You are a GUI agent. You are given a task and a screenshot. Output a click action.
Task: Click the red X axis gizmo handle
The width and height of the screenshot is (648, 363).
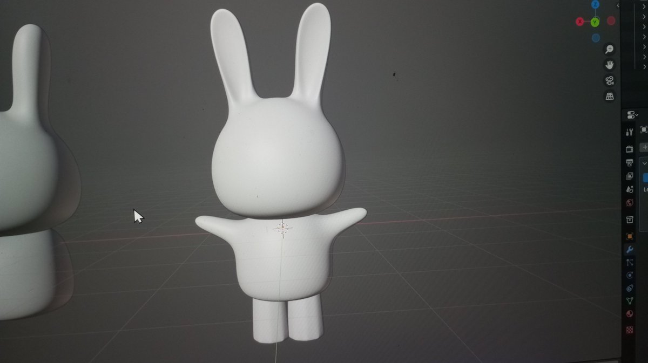coord(580,22)
